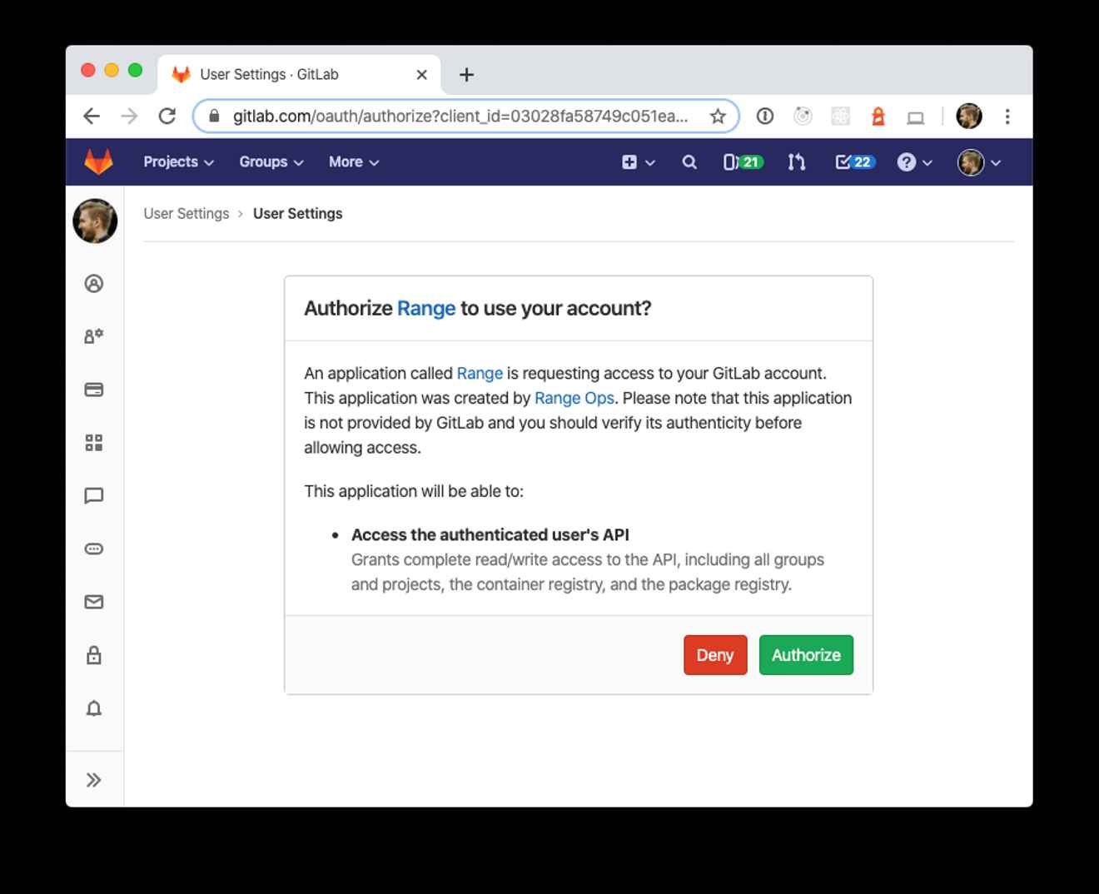The height and width of the screenshot is (894, 1099).
Task: Expand the More menu
Action: pyautogui.click(x=353, y=161)
